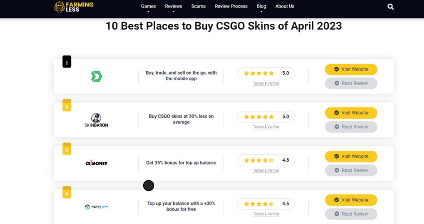Viewport: 424px width, 224px height.
Task: Read Review for Tradeit.gg
Action: click(x=351, y=214)
